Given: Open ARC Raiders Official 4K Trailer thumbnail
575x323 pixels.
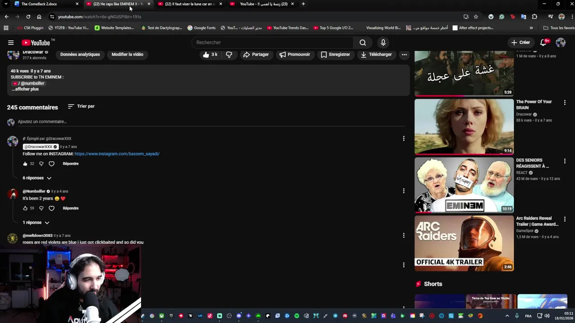Looking at the screenshot, I should point(464,243).
